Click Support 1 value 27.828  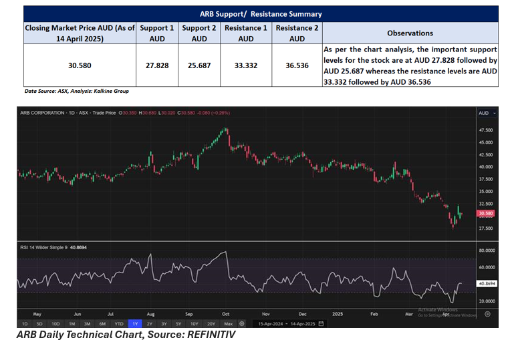pos(157,65)
